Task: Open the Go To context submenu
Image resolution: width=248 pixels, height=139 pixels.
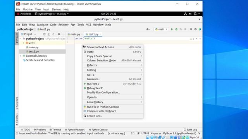Action: tap(113, 75)
